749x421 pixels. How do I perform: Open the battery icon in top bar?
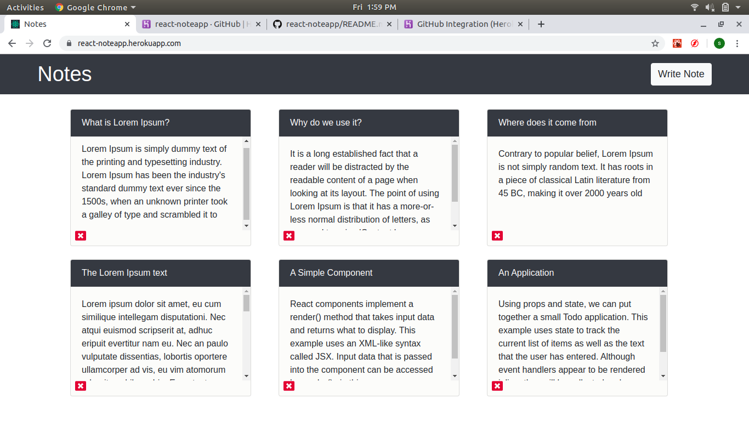pos(725,7)
